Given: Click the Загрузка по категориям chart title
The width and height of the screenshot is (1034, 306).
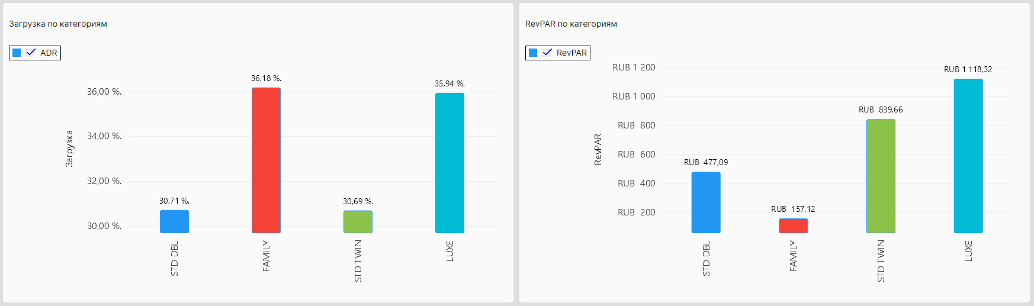Looking at the screenshot, I should 58,24.
